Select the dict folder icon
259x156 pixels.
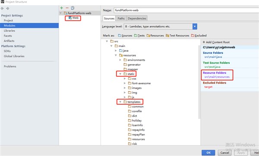tap(129, 116)
